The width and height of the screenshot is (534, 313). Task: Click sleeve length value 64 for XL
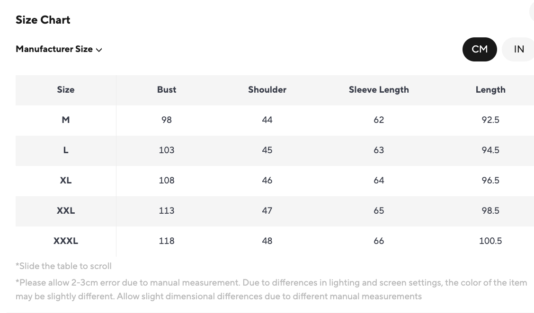coord(379,181)
